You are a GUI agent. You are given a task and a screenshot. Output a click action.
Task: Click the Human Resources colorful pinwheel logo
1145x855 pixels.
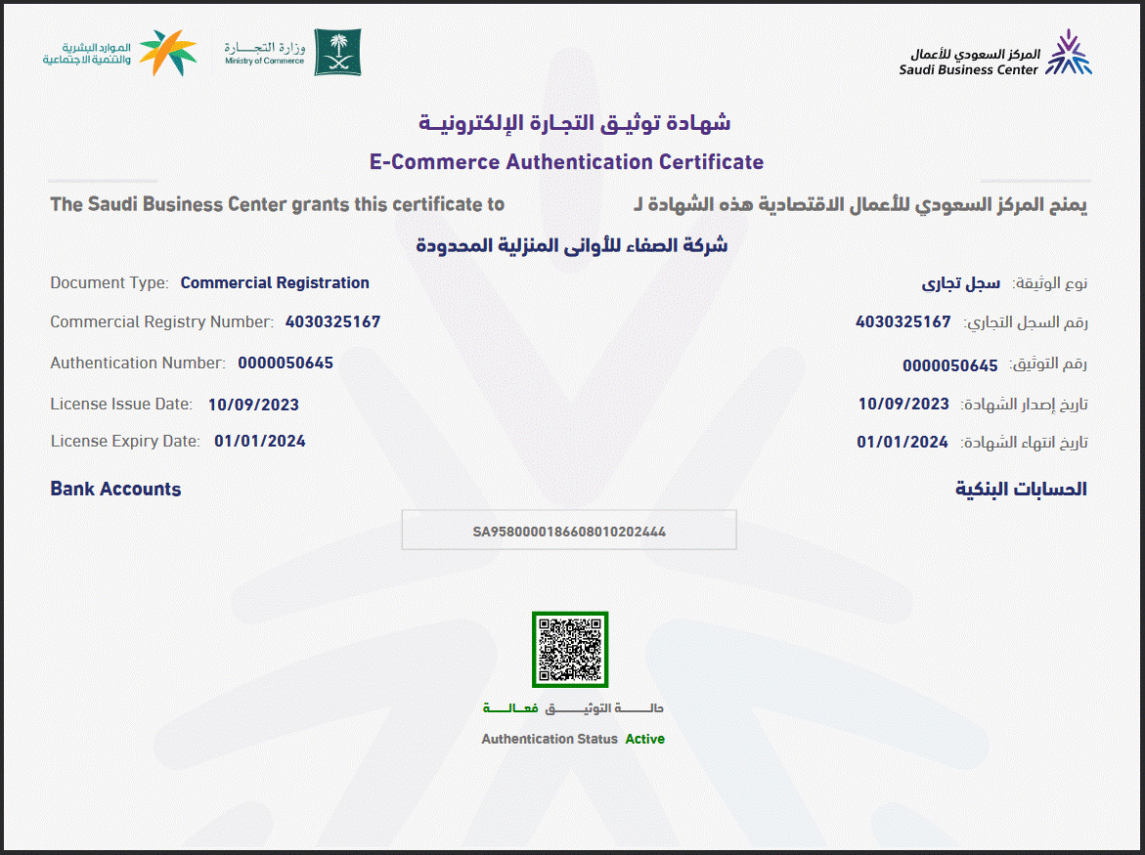(x=167, y=53)
